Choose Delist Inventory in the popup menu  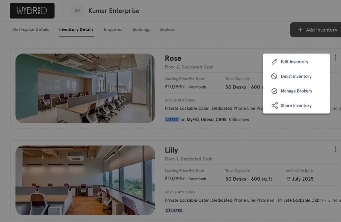tap(296, 76)
